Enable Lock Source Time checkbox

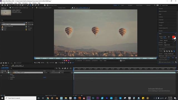click(x=166, y=56)
